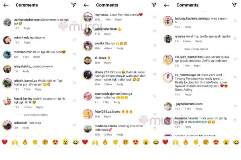The width and height of the screenshot is (241, 160).
Task: Expand View 2 more replies under hasni_keniey
Action: (x=35, y=115)
